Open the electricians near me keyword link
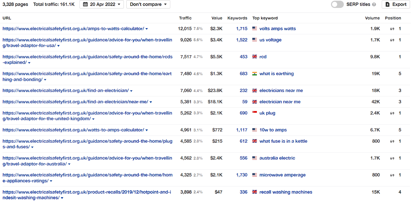Image resolution: width=411 pixels, height=201 pixels. 281,90
